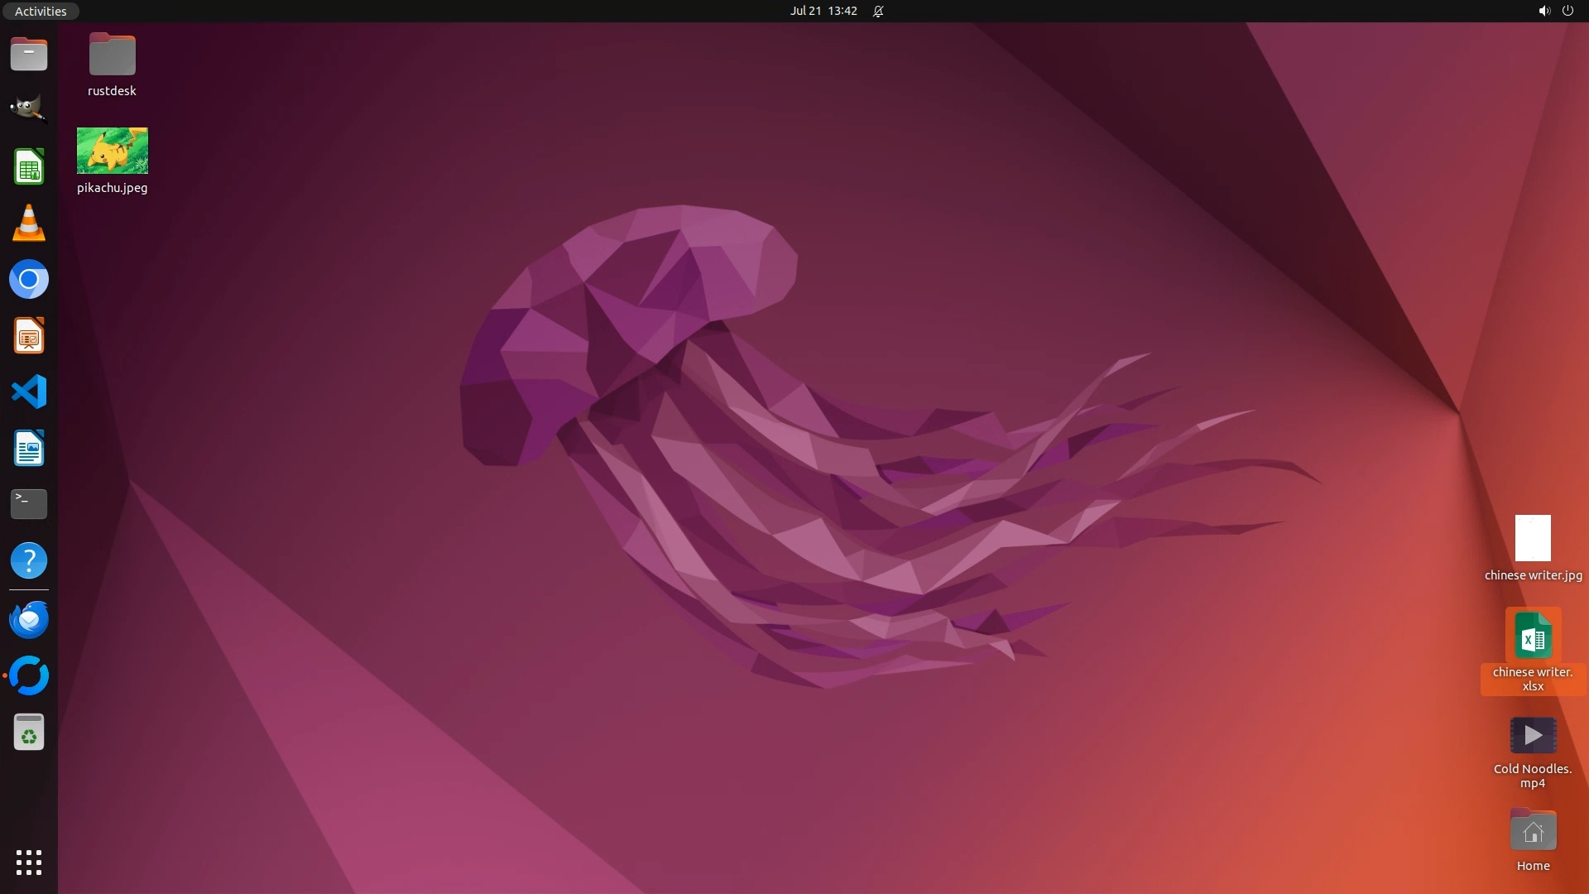Open the Files manager in dock
This screenshot has height=894, width=1589.
pyautogui.click(x=29, y=55)
